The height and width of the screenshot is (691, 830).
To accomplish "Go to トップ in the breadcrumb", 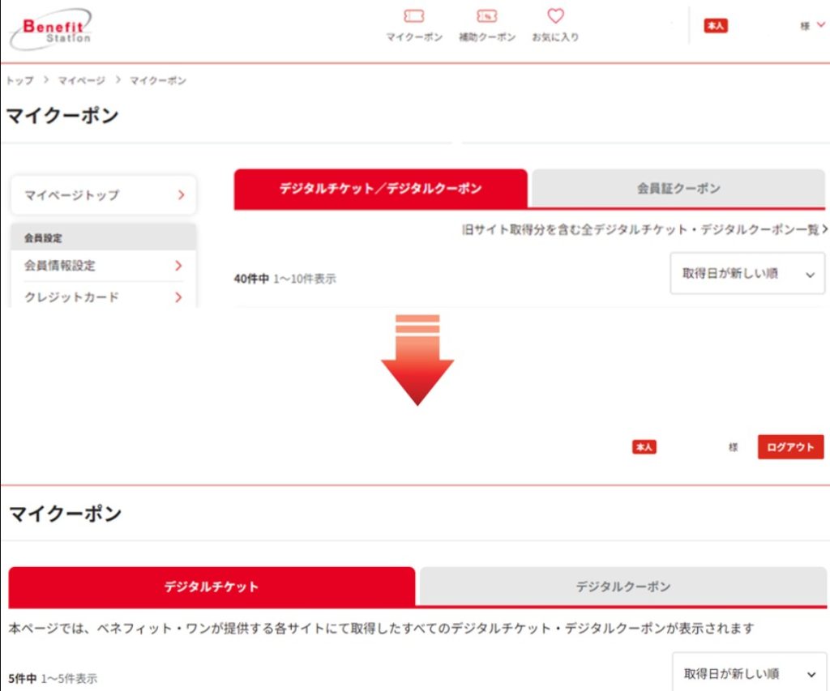I will [20, 81].
